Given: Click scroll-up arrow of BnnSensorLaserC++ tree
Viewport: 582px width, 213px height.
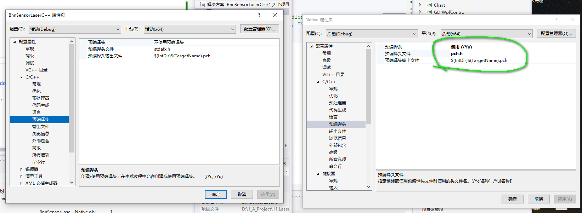Looking at the screenshot, I should click(x=72, y=41).
